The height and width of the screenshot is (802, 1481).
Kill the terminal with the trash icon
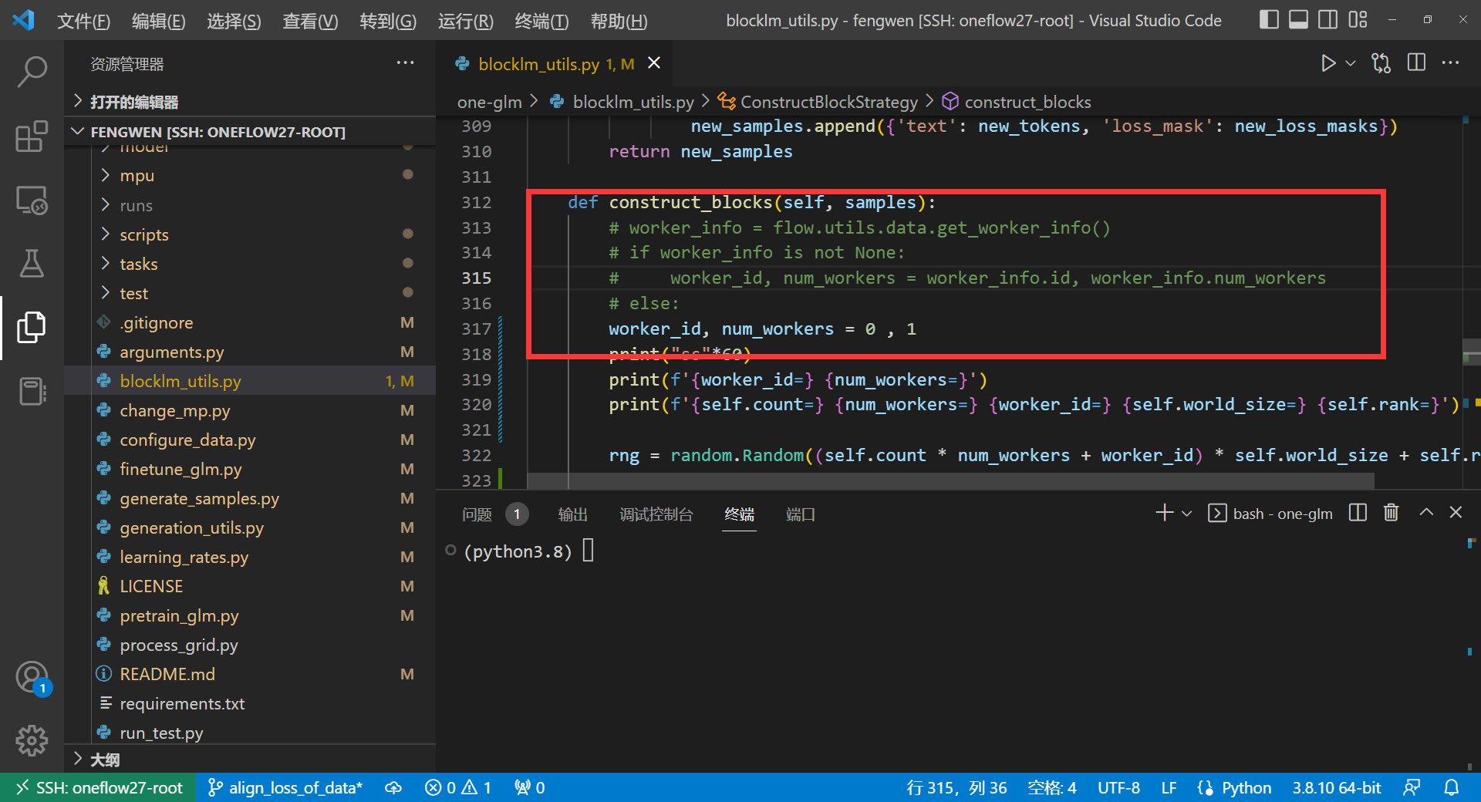[x=1390, y=513]
